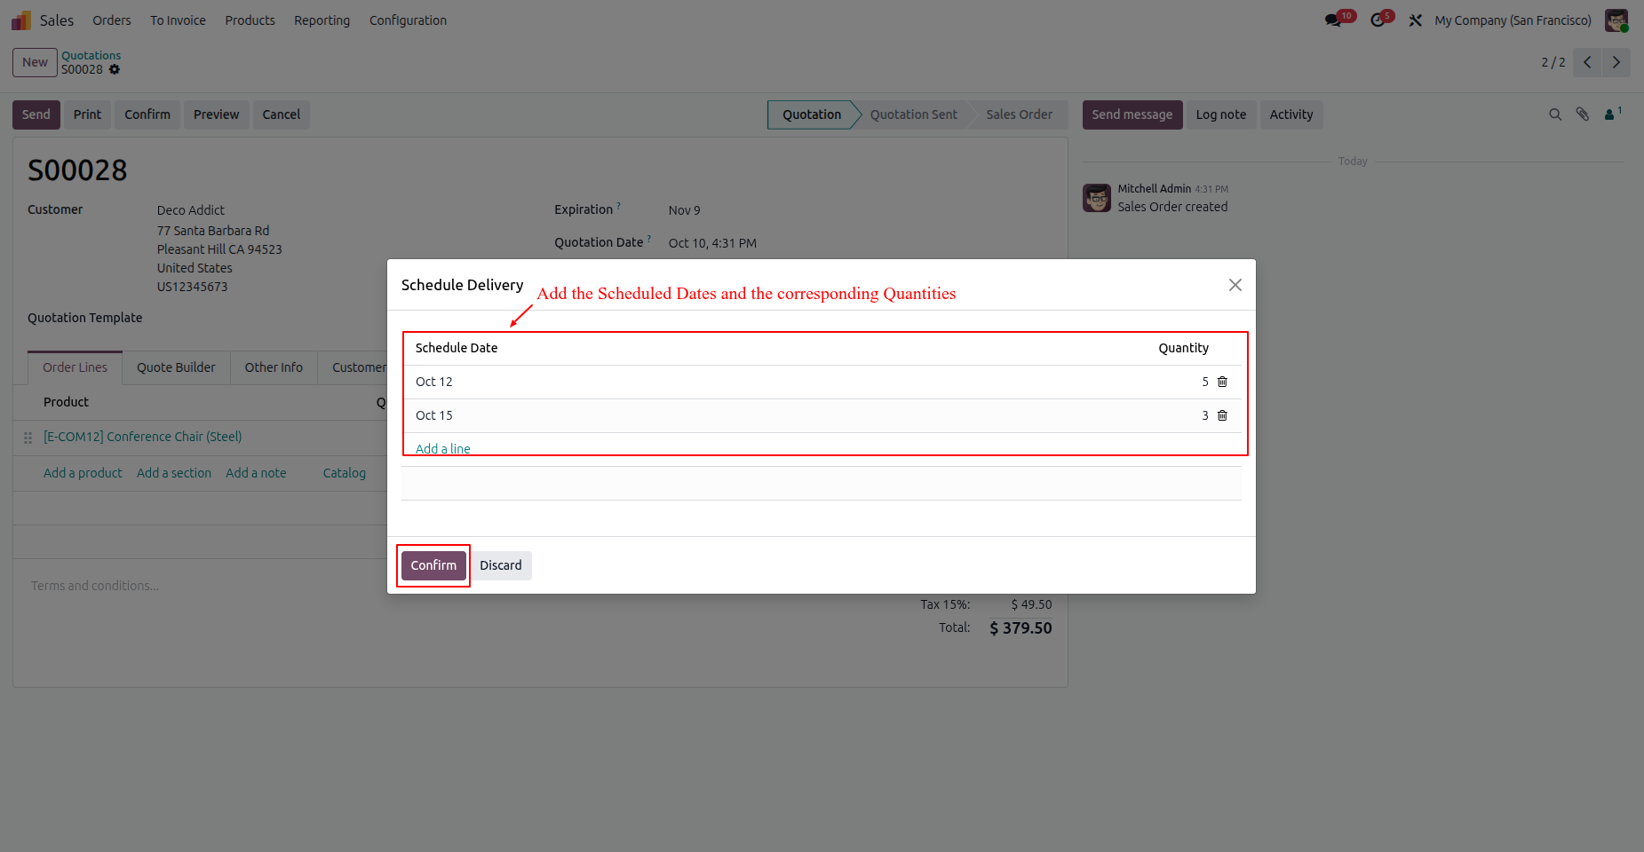The width and height of the screenshot is (1644, 852).
Task: Open the activities clock icon
Action: [1378, 20]
